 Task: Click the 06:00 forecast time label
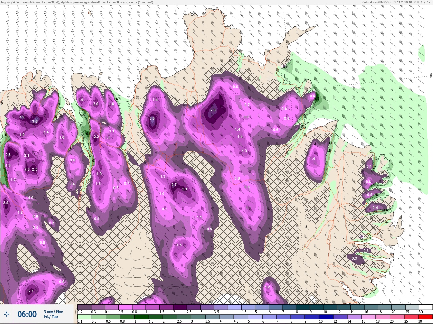27,314
